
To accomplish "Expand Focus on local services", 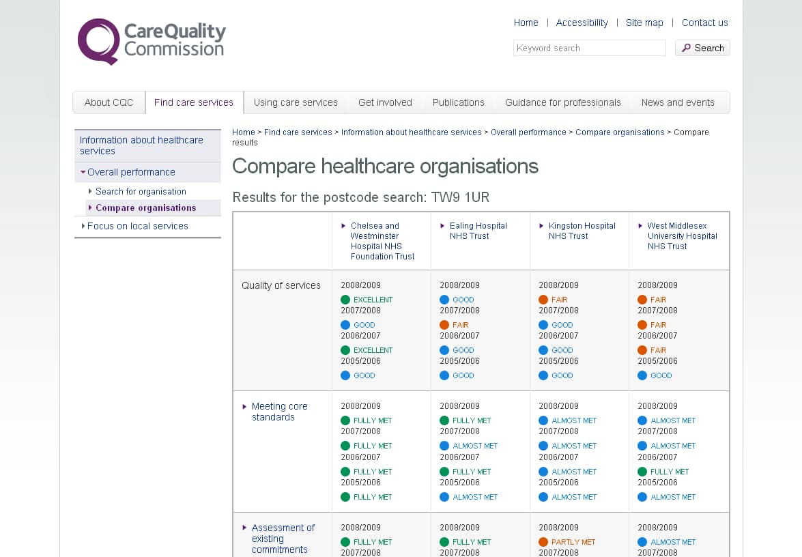I will click(x=83, y=226).
